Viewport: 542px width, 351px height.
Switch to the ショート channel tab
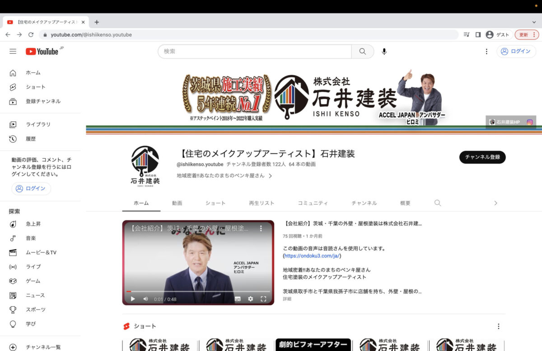[215, 203]
